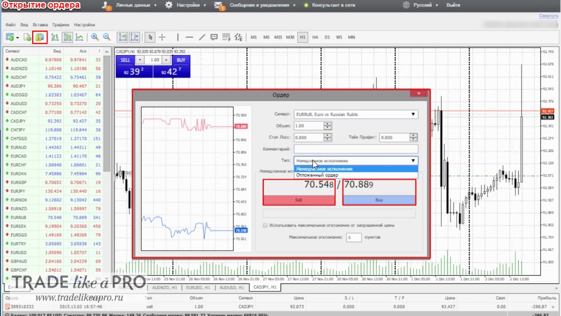561x316 pixels.
Task: Choose Отложенный ордер from the type list
Action: click(x=317, y=175)
